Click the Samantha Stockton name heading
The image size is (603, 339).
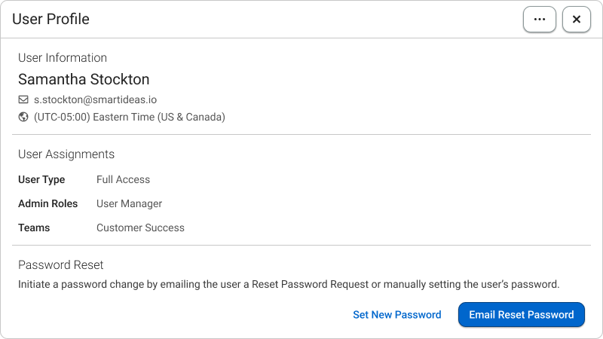(x=84, y=79)
